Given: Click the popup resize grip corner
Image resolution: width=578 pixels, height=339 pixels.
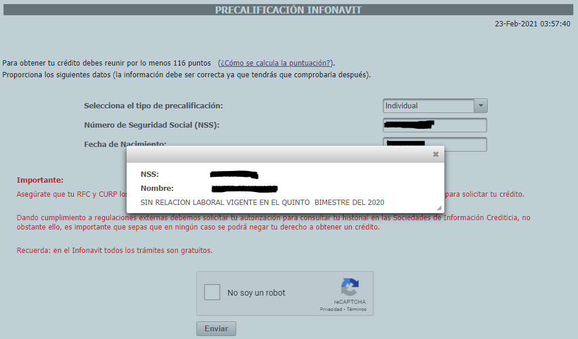Looking at the screenshot, I should tap(439, 208).
